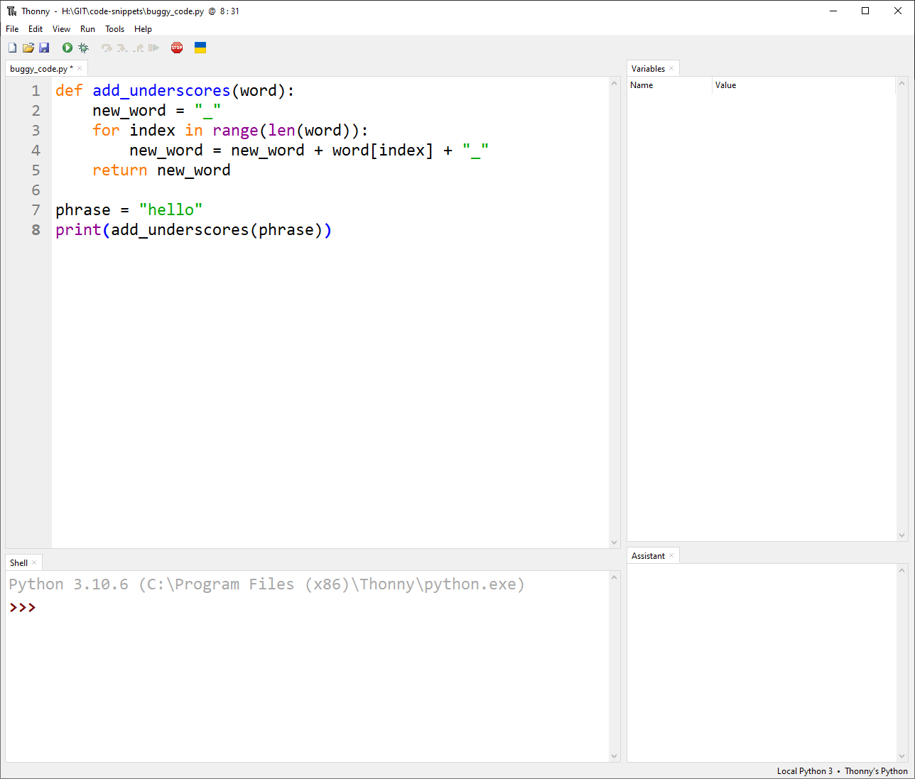Click Variables panel scroll-up arrow
The image size is (915, 779).
[x=902, y=83]
